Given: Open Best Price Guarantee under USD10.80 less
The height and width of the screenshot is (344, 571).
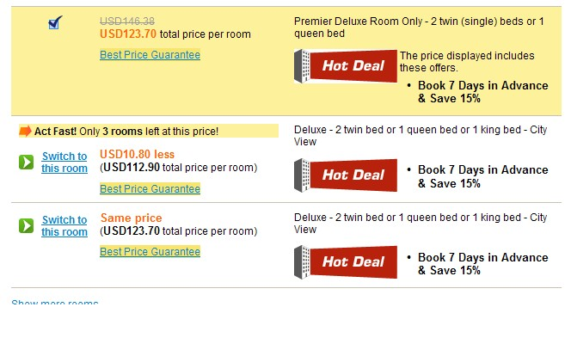Looking at the screenshot, I should (x=150, y=188).
